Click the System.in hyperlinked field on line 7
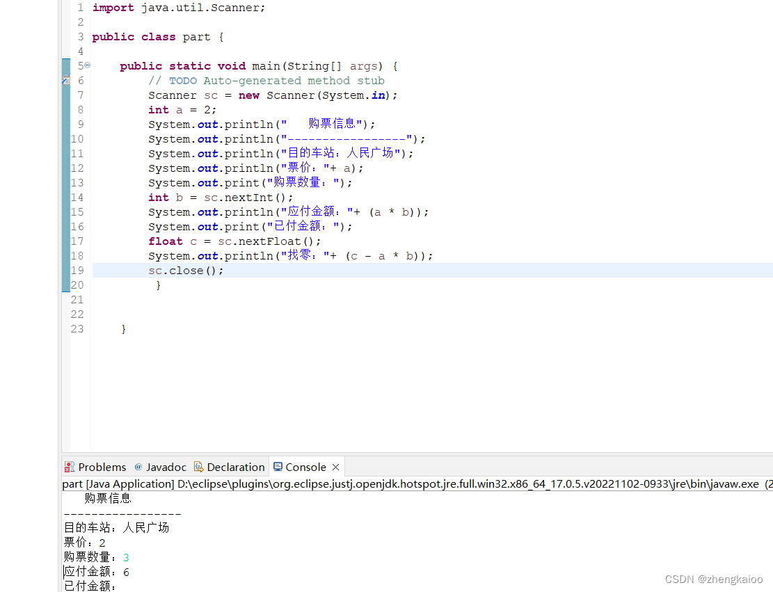The width and height of the screenshot is (773, 592). (378, 95)
